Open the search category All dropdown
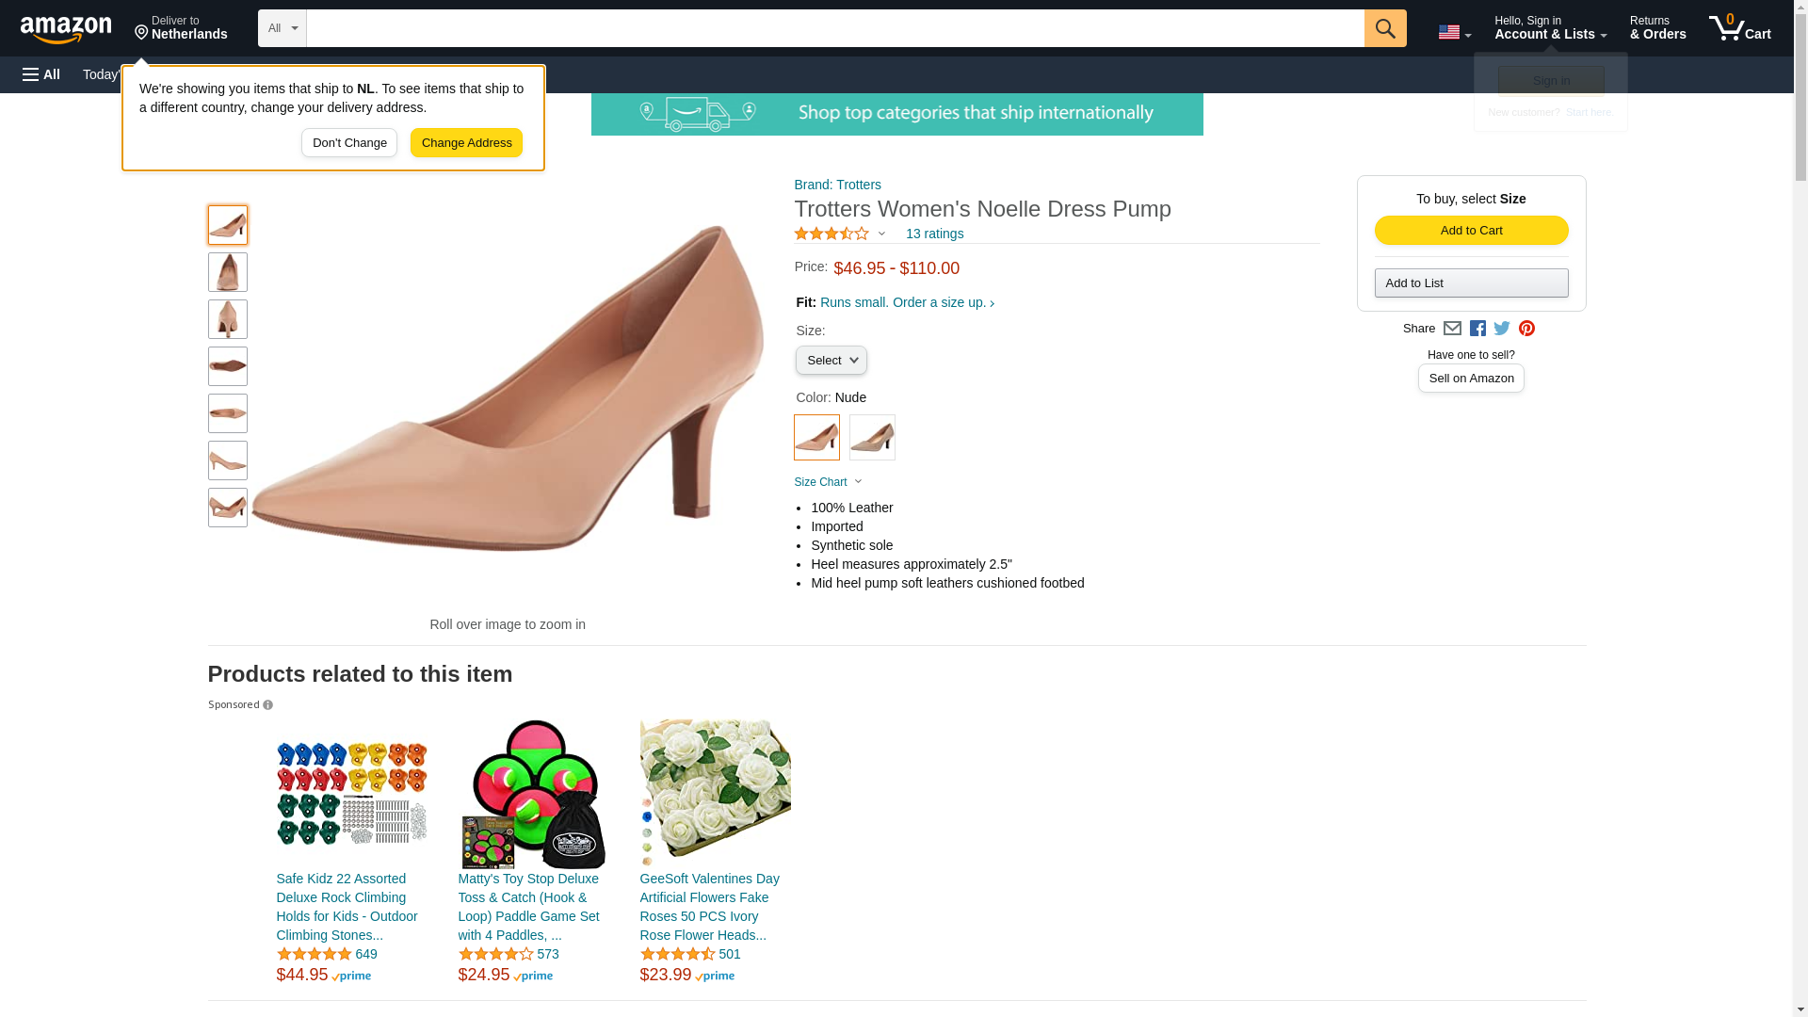Image resolution: width=1808 pixels, height=1017 pixels. click(x=282, y=28)
